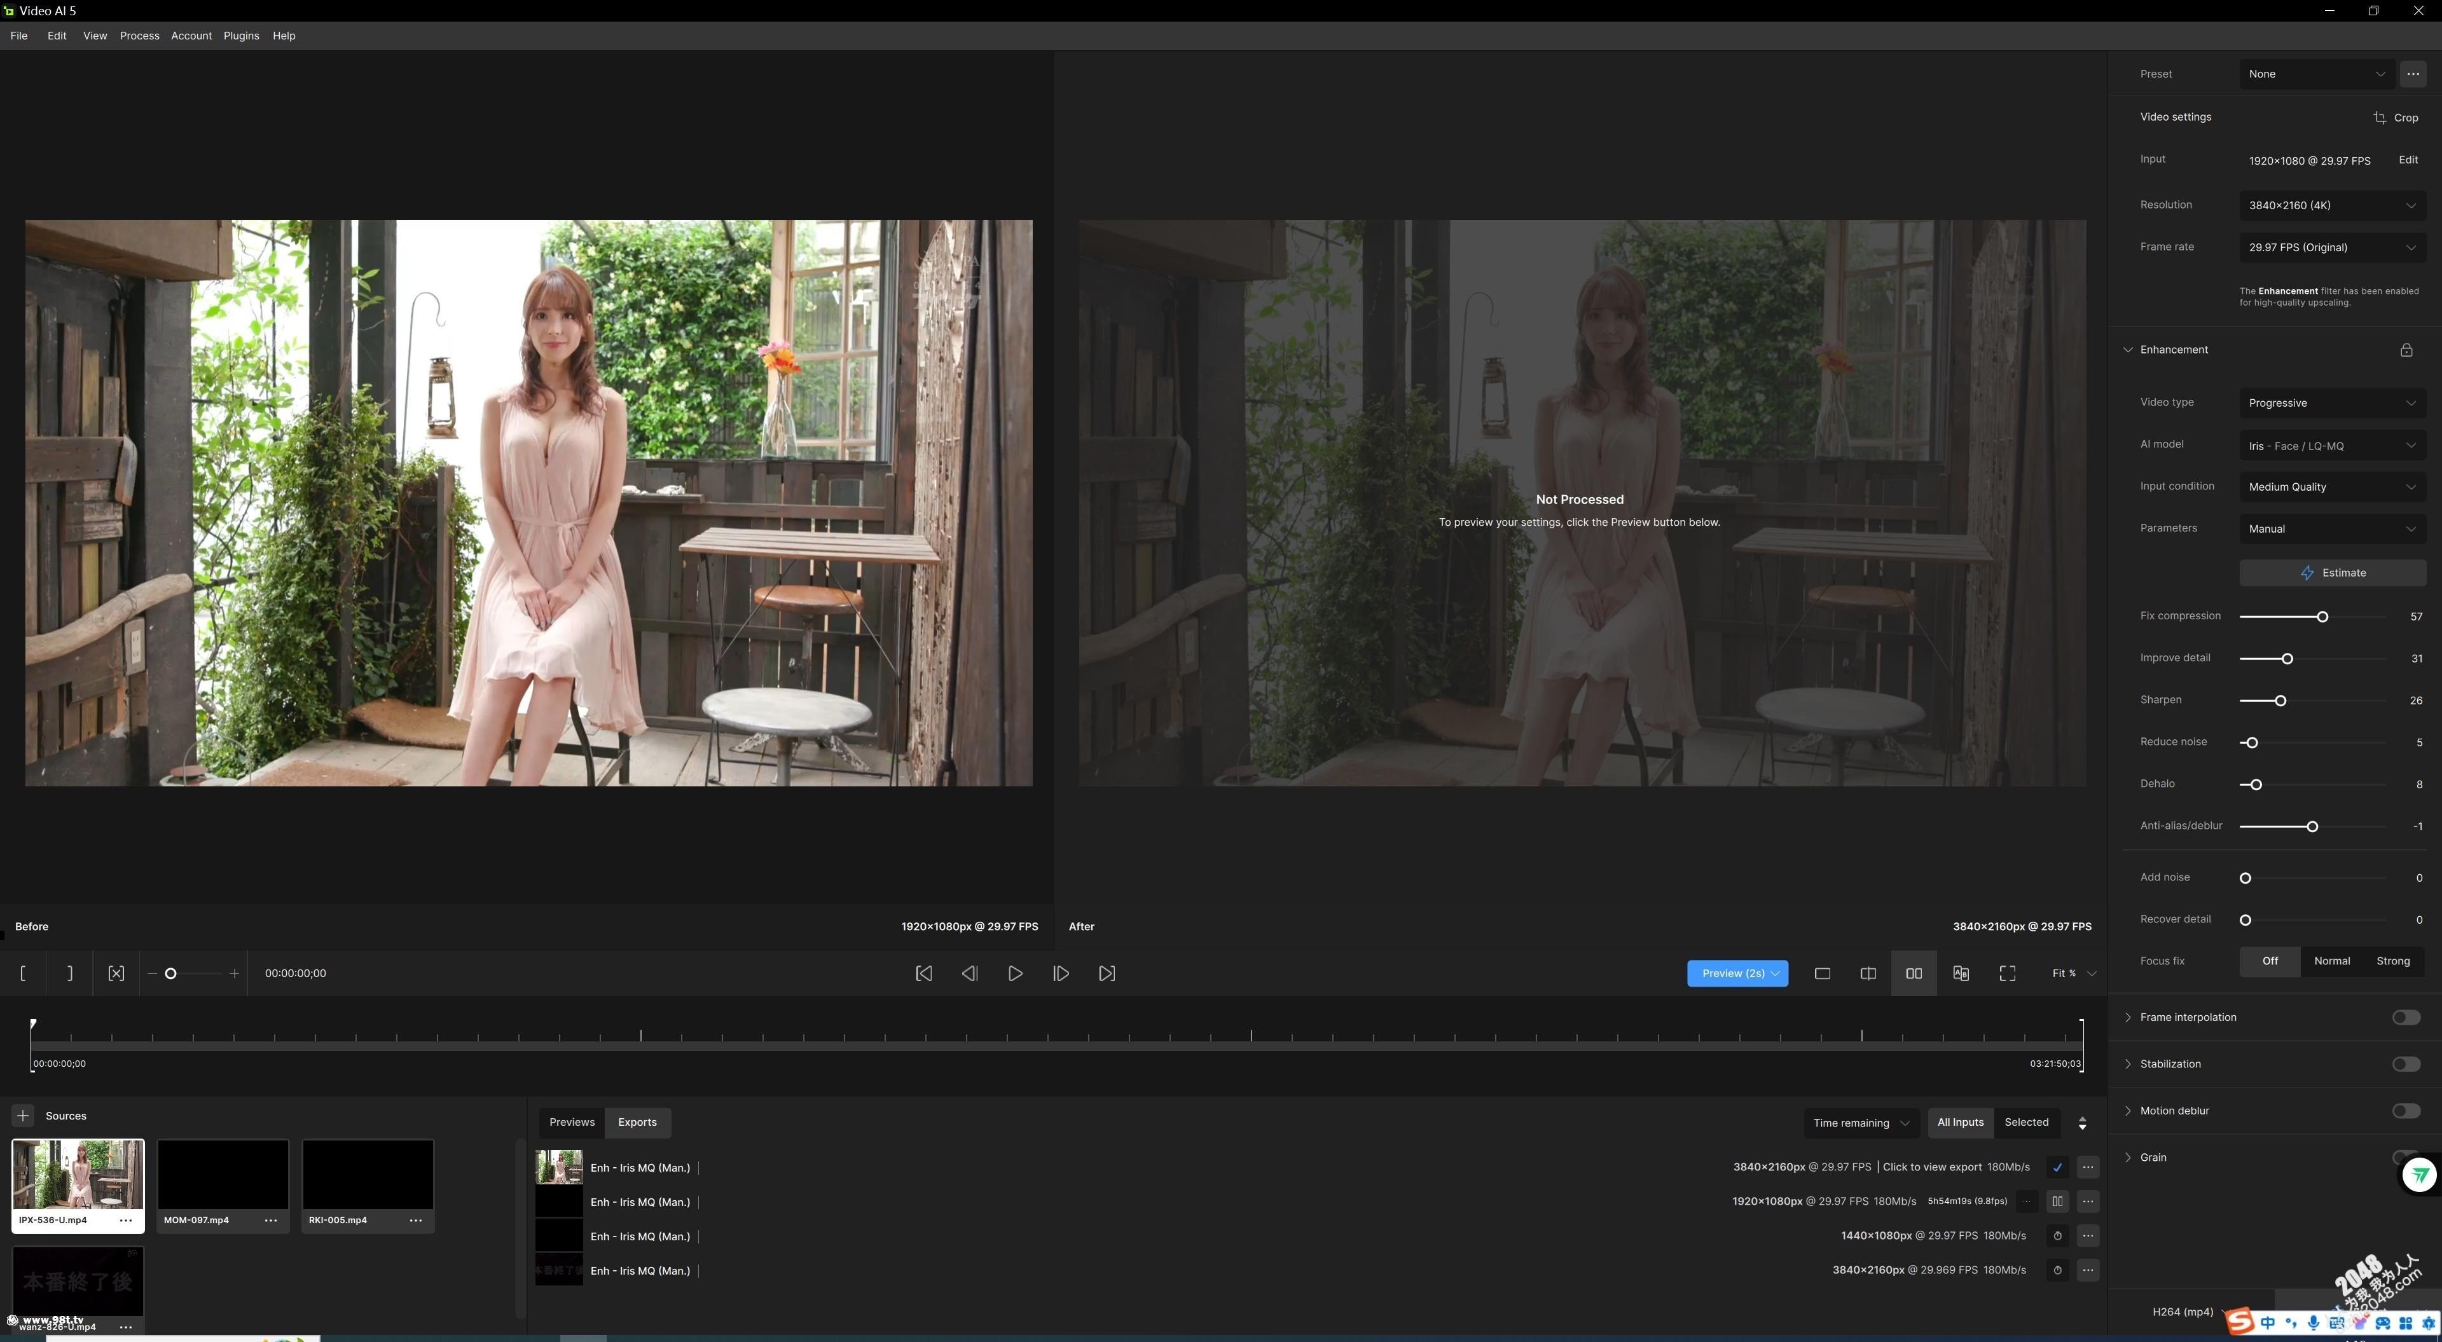Click the Fix compression slider handle
Image resolution: width=2442 pixels, height=1342 pixels.
click(2322, 617)
